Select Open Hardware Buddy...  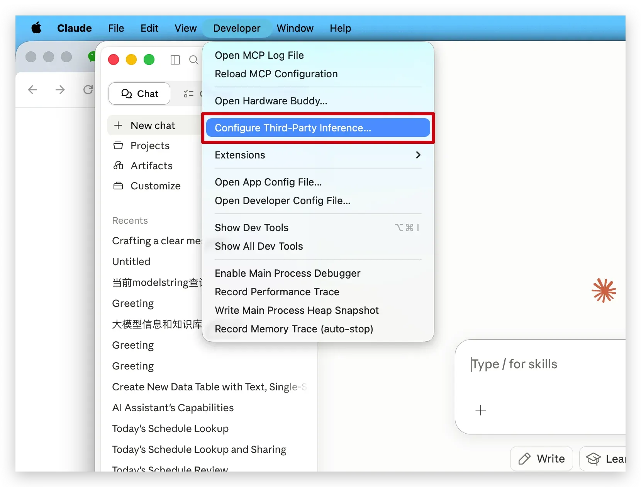click(x=318, y=101)
